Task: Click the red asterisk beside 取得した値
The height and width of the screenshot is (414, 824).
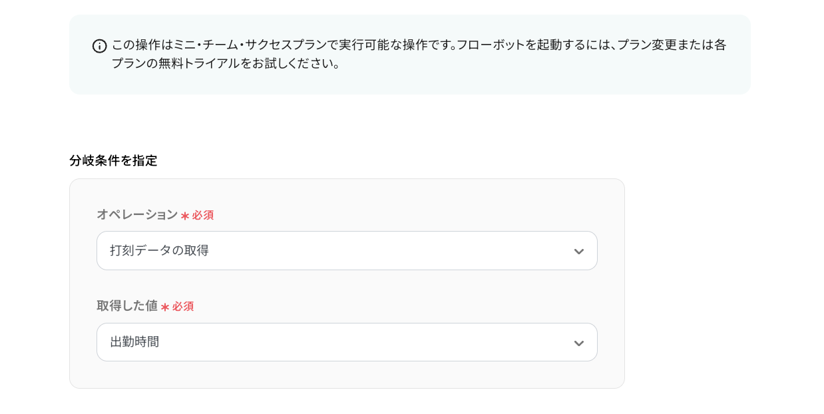Action: click(165, 307)
